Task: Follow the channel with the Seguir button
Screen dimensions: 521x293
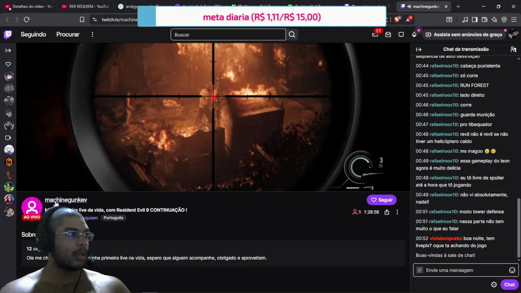Action: point(381,200)
